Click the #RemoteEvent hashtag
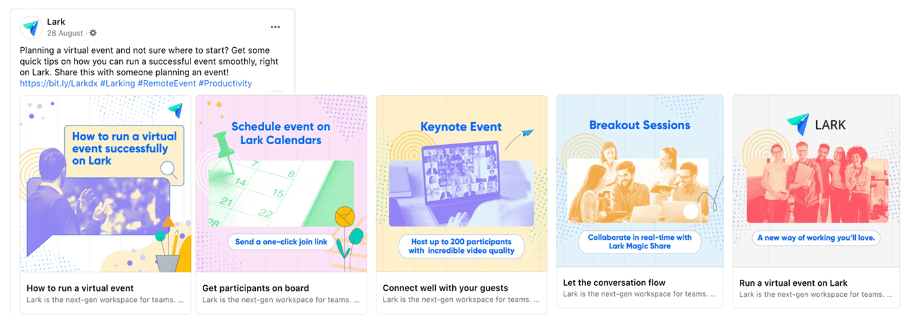The height and width of the screenshot is (322, 907). [166, 83]
